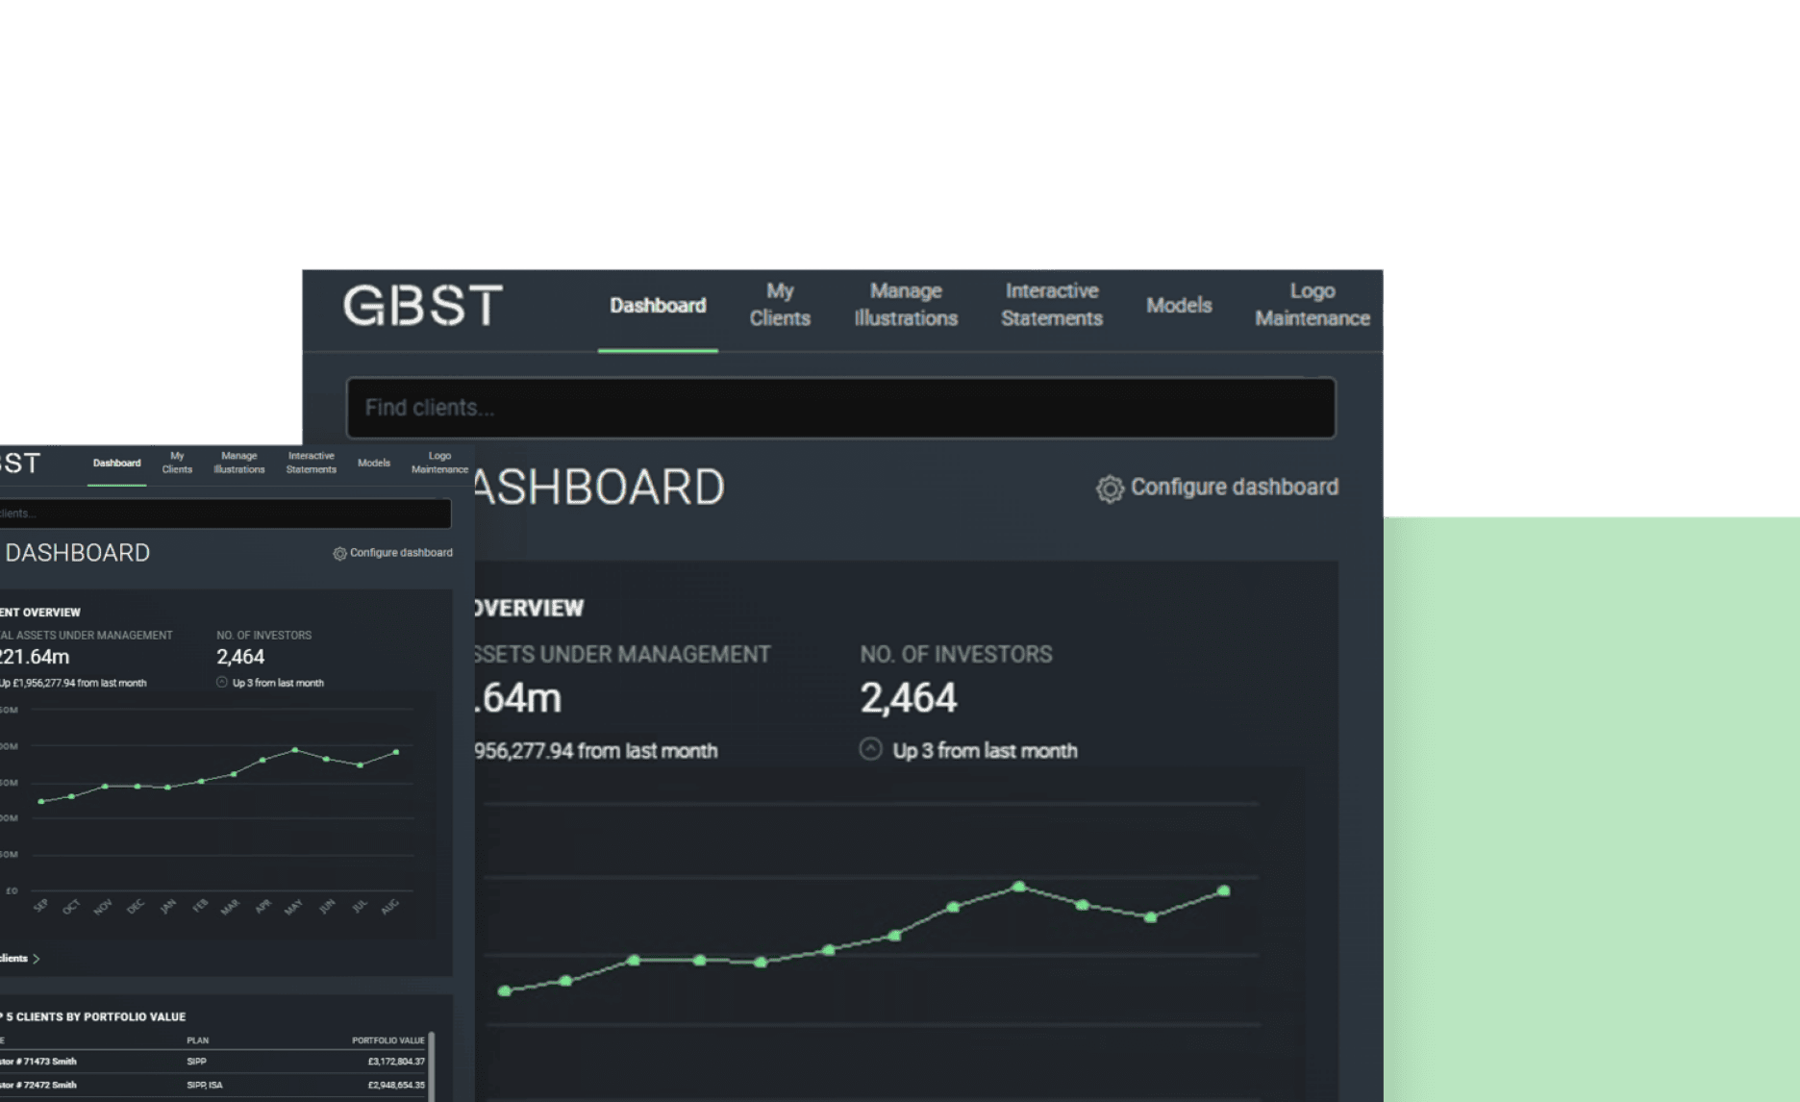Click the last data point above AUG in the small chart
1800x1102 pixels.
point(396,752)
